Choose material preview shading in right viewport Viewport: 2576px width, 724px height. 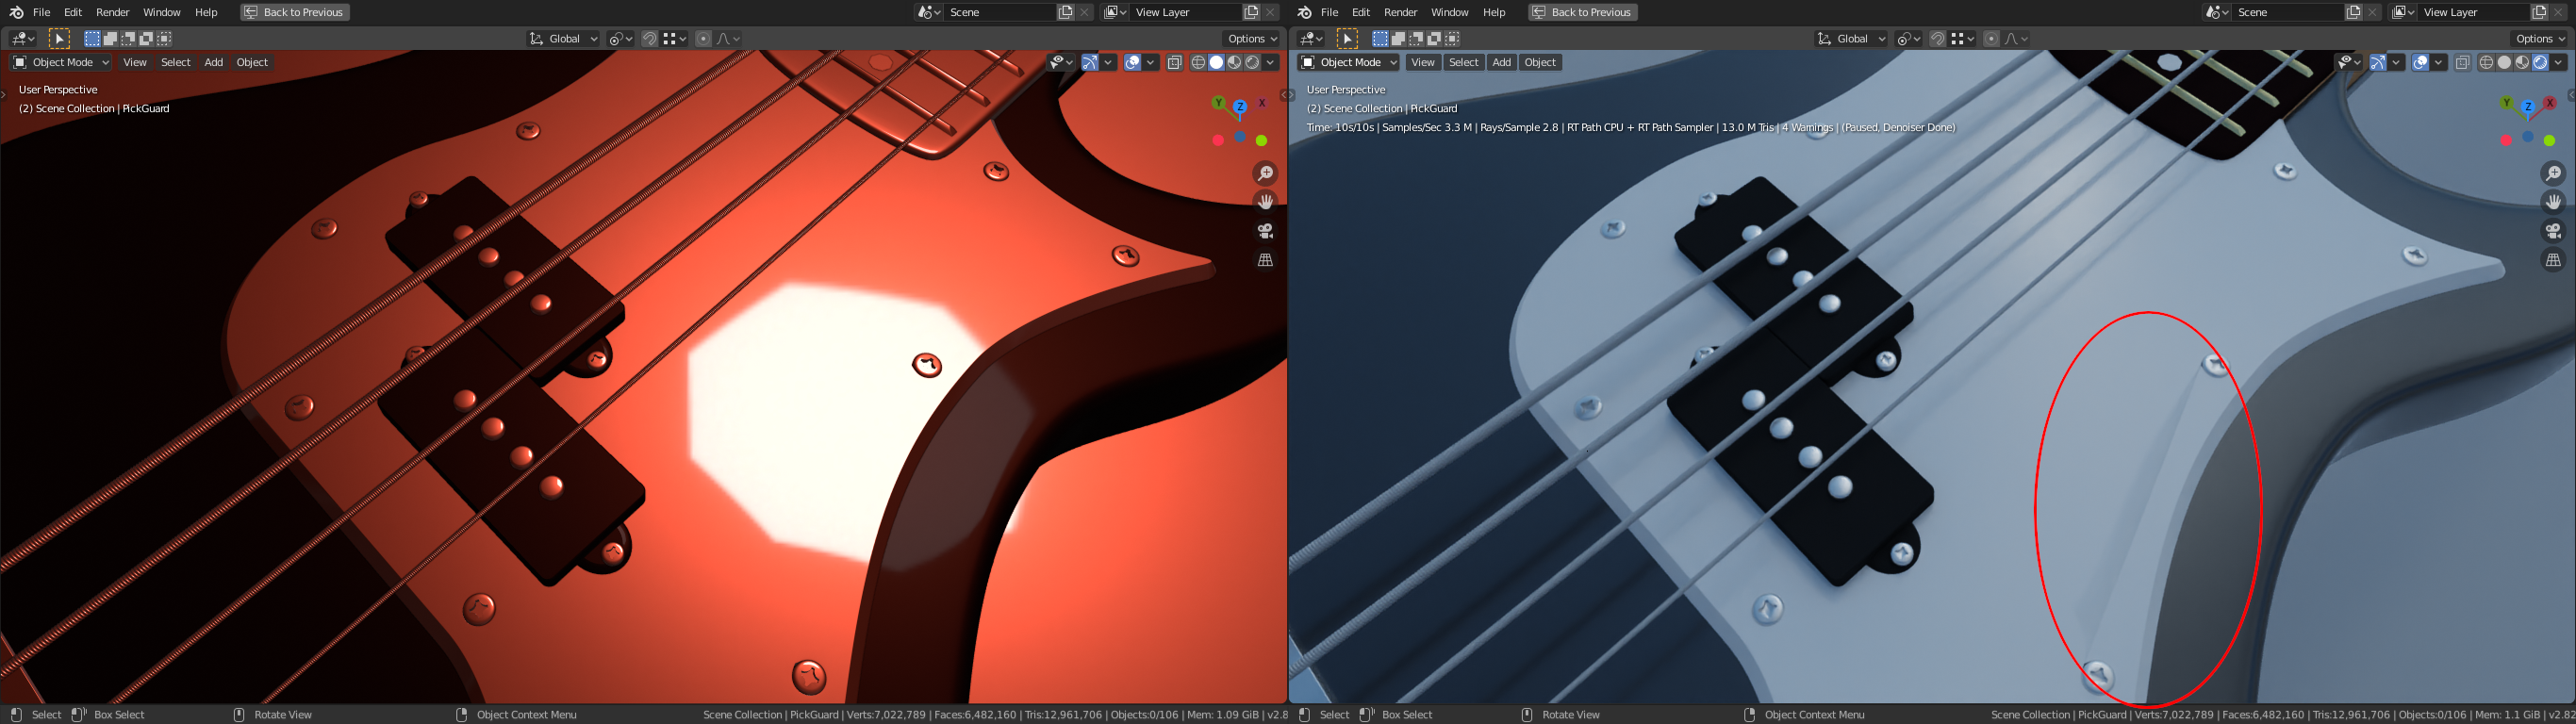click(2522, 62)
